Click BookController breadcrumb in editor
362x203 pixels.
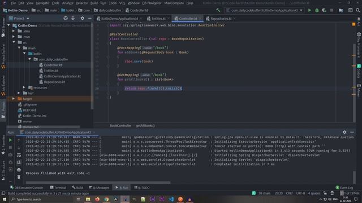coord(120,126)
